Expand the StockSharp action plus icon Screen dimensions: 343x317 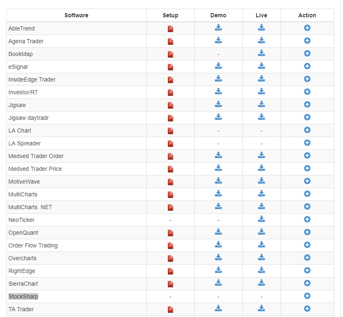[307, 296]
